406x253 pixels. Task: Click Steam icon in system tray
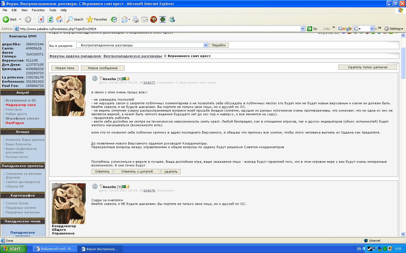370,249
